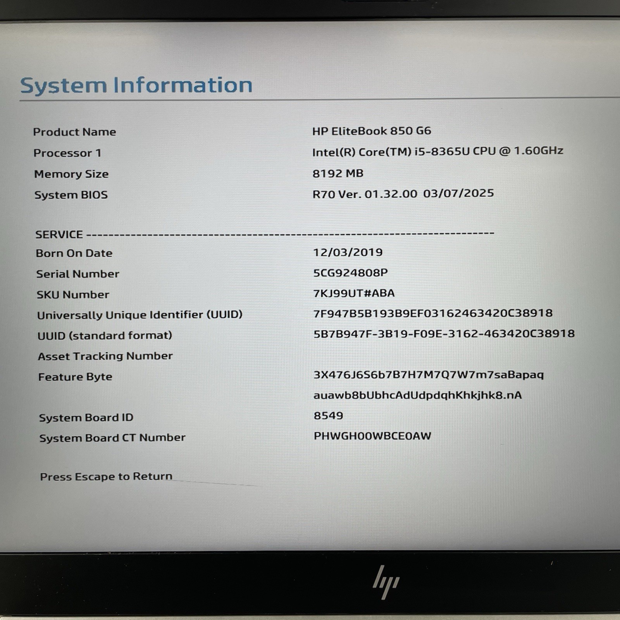Select the Product Name label
Image resolution: width=620 pixels, height=620 pixels.
point(74,132)
